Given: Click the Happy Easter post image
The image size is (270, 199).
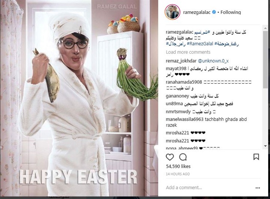Looking at the screenshot, I should [79, 98].
